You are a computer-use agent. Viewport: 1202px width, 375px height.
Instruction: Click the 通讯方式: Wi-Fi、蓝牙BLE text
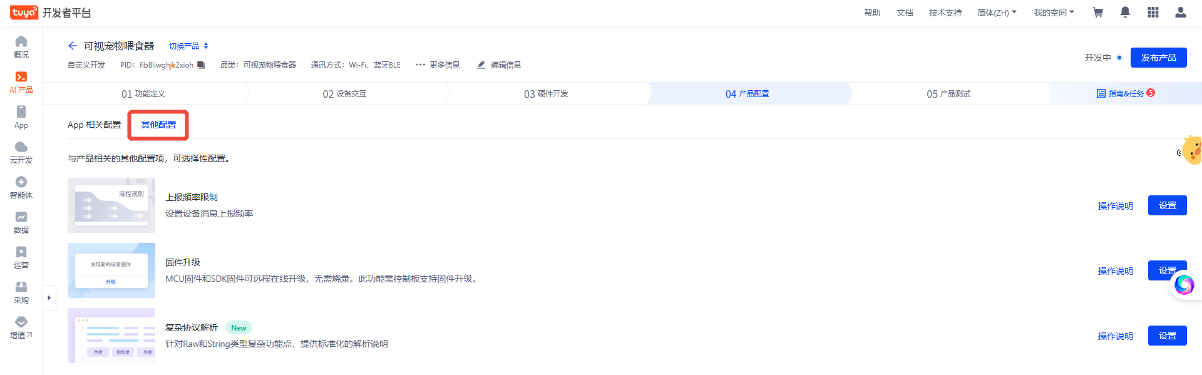click(x=356, y=65)
